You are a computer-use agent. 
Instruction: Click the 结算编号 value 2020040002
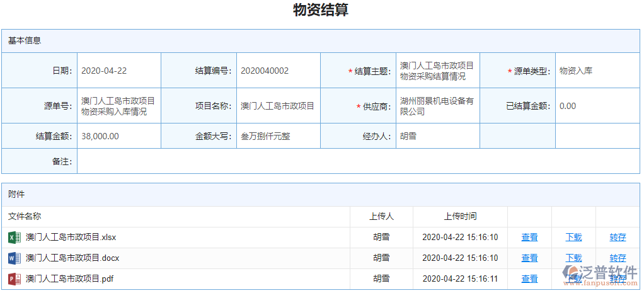278,71
